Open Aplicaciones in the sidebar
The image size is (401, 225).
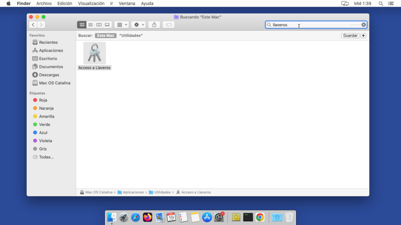tap(51, 50)
